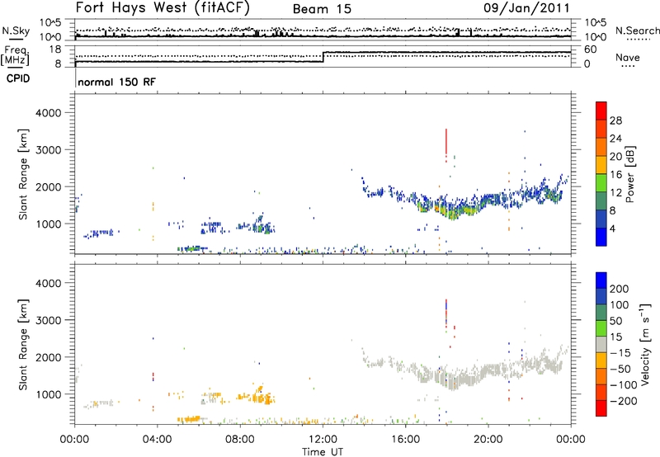This screenshot has width=660, height=457.
Task: Click the "normal 150 RF" CPID text
Action: coord(116,82)
